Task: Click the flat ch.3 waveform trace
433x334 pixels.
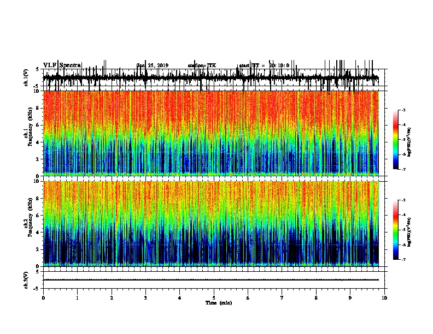Action: pyautogui.click(x=211, y=280)
